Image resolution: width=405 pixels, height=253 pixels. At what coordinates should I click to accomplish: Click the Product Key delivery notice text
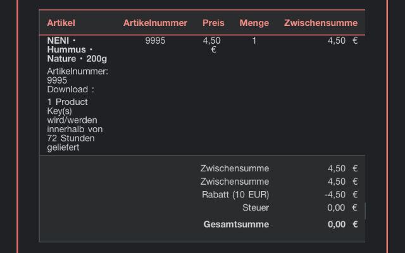click(x=75, y=125)
